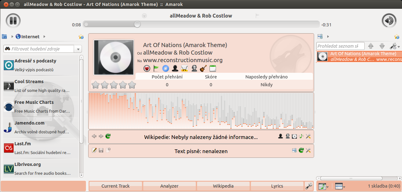Close lyrics editing with the page icon

coord(108,150)
